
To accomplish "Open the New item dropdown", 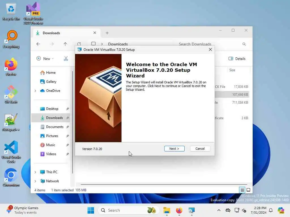I will click(x=45, y=59).
